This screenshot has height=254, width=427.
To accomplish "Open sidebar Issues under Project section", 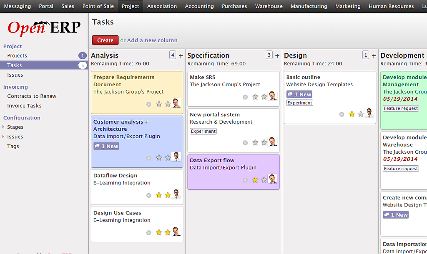I will [15, 75].
